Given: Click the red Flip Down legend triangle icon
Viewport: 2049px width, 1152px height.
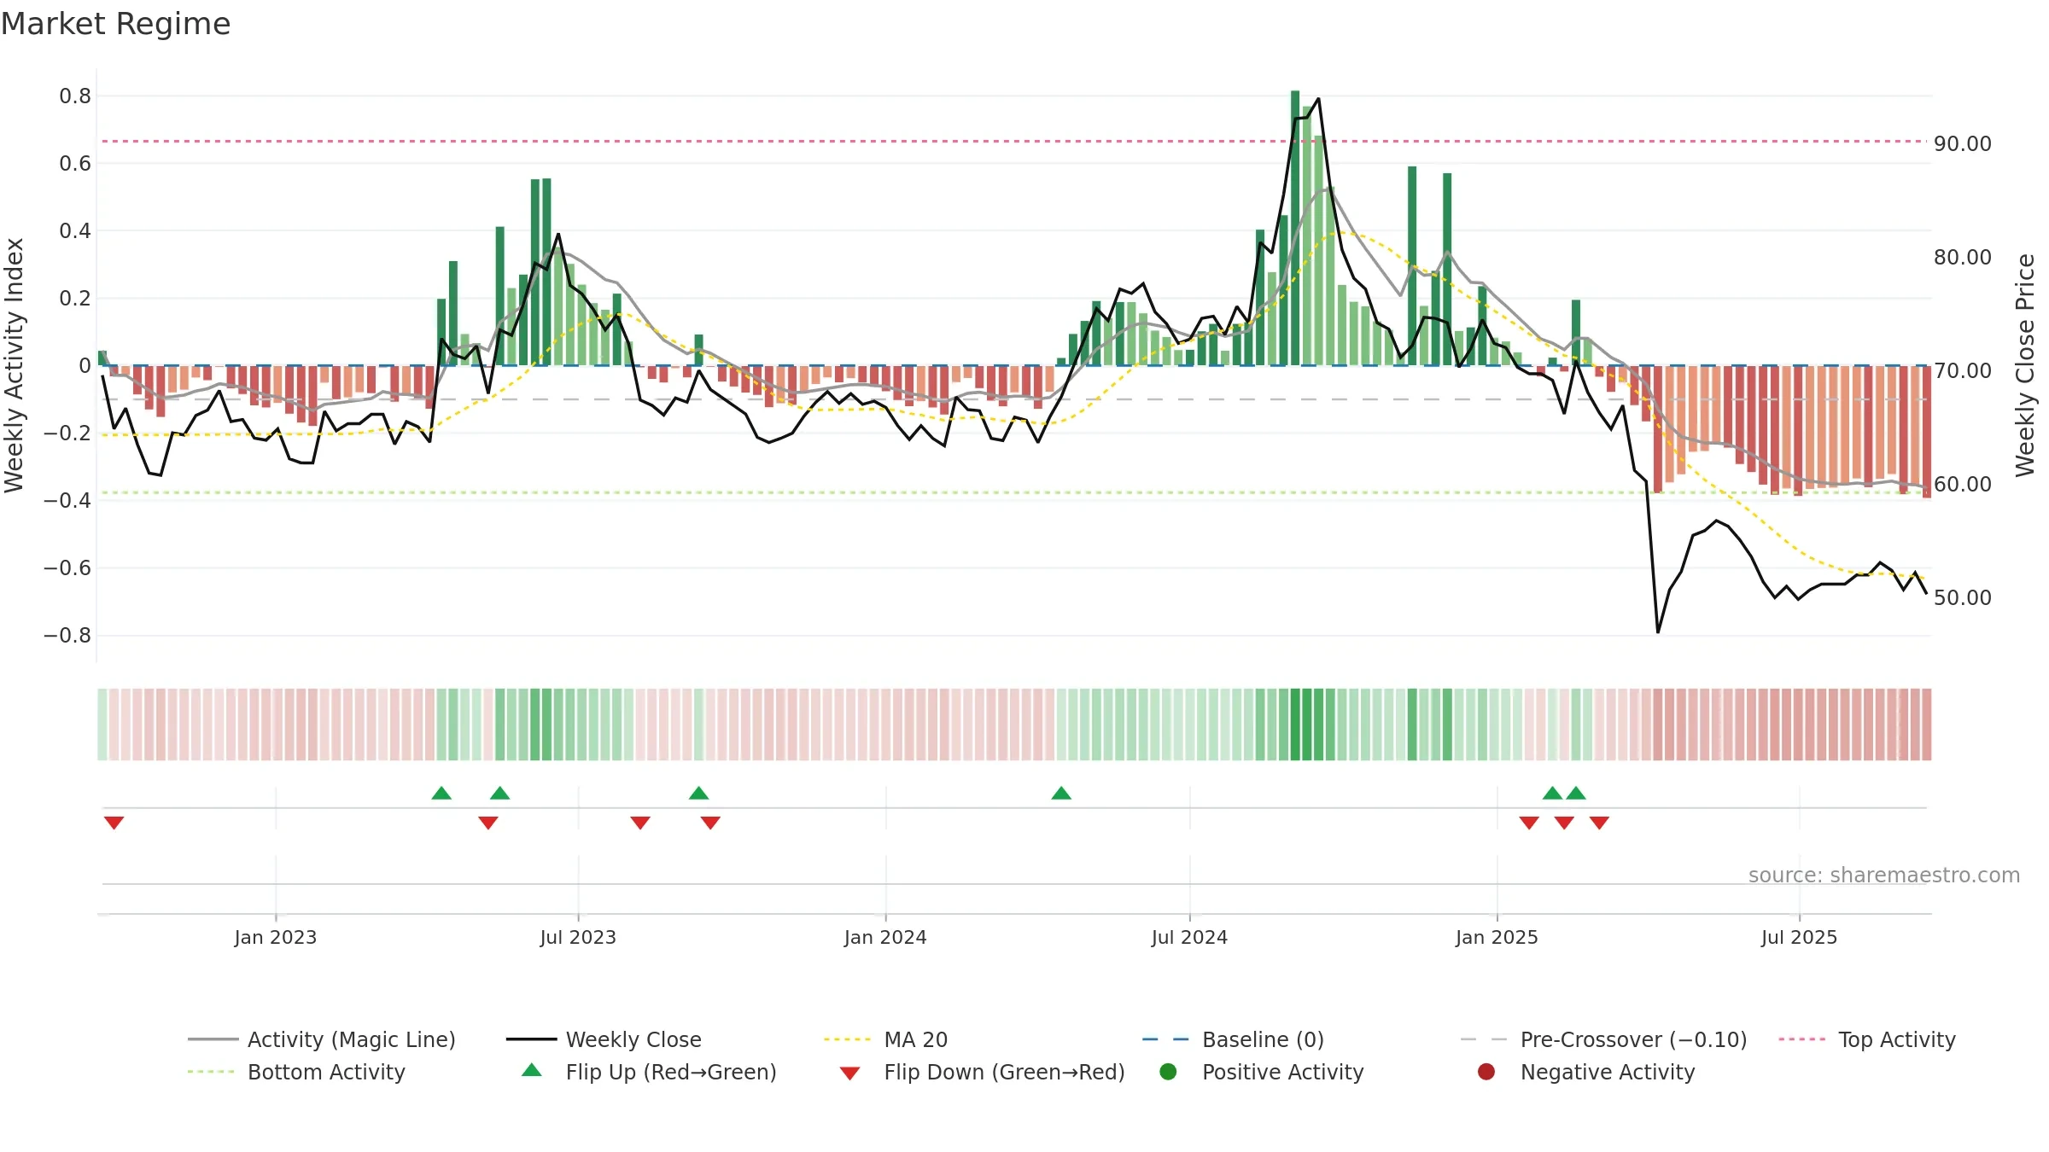Looking at the screenshot, I should pos(849,1073).
